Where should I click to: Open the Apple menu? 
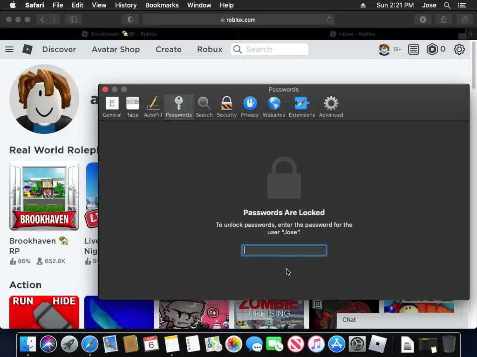(x=13, y=5)
